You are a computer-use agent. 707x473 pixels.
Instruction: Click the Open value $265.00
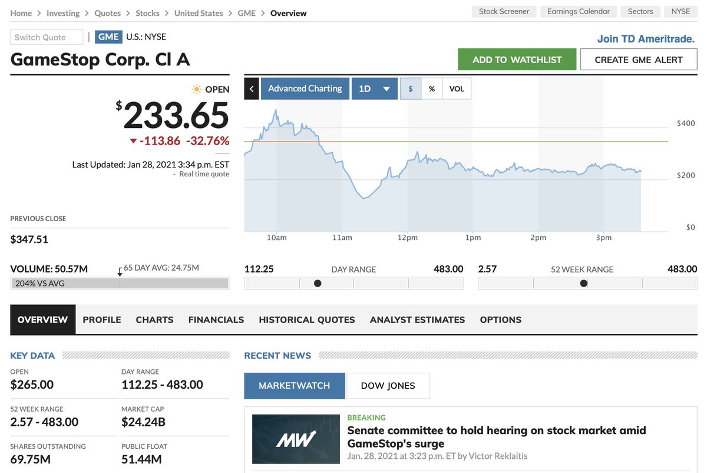[x=32, y=385]
